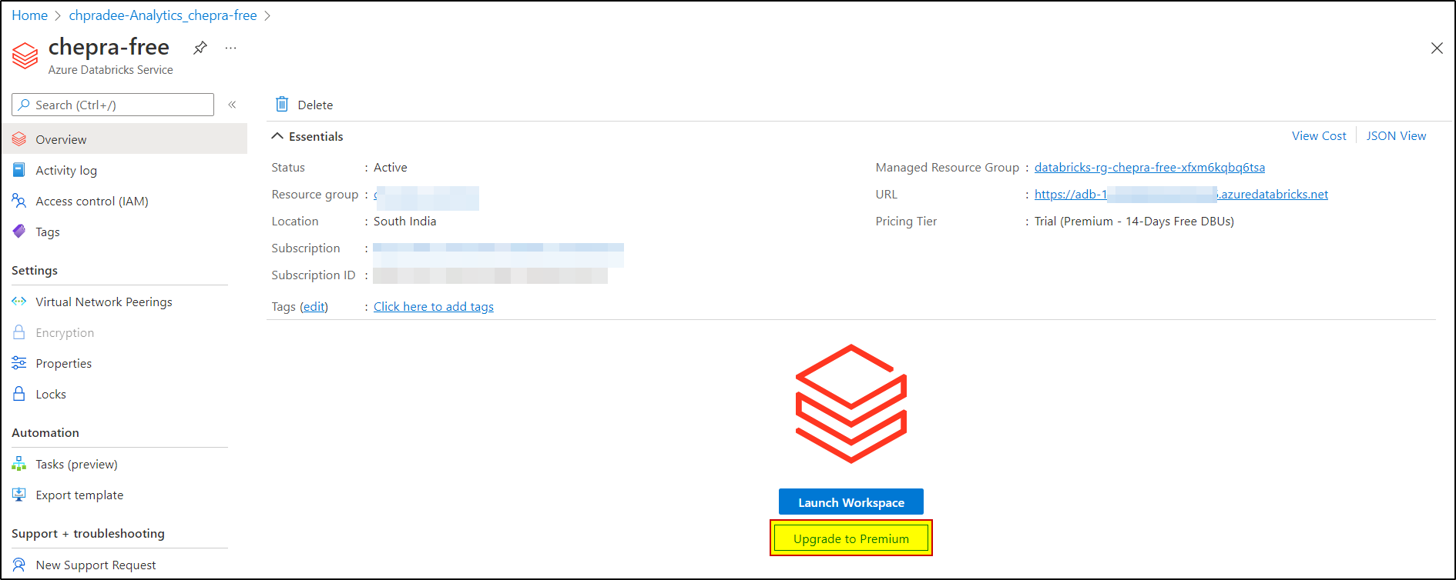Click the blurred Subscription ID value

[x=490, y=275]
